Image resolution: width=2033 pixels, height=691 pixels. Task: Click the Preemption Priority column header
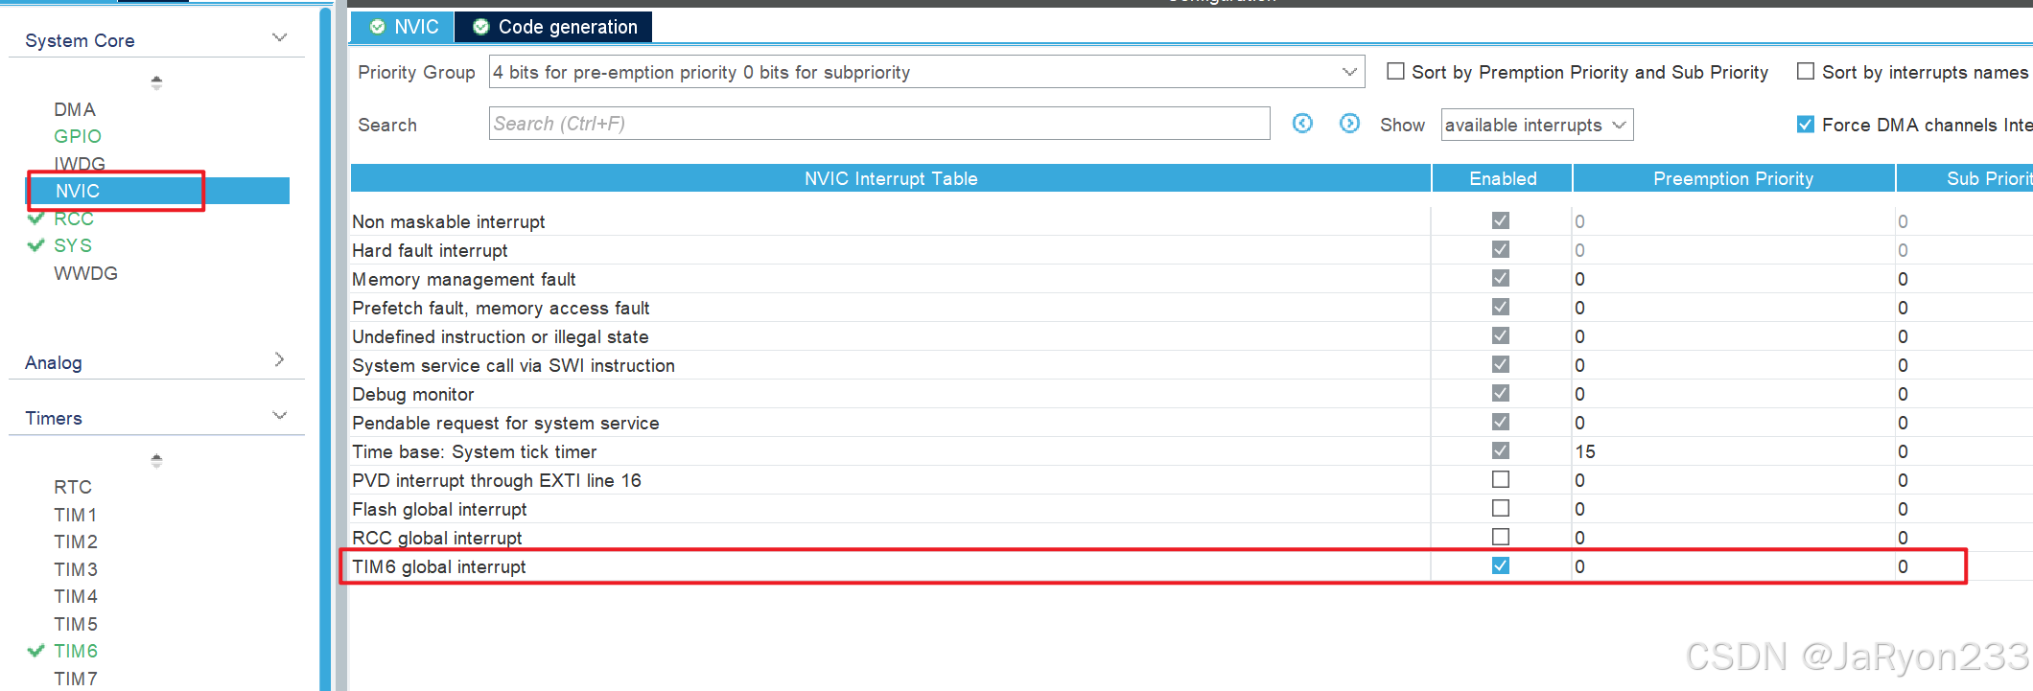(1734, 178)
